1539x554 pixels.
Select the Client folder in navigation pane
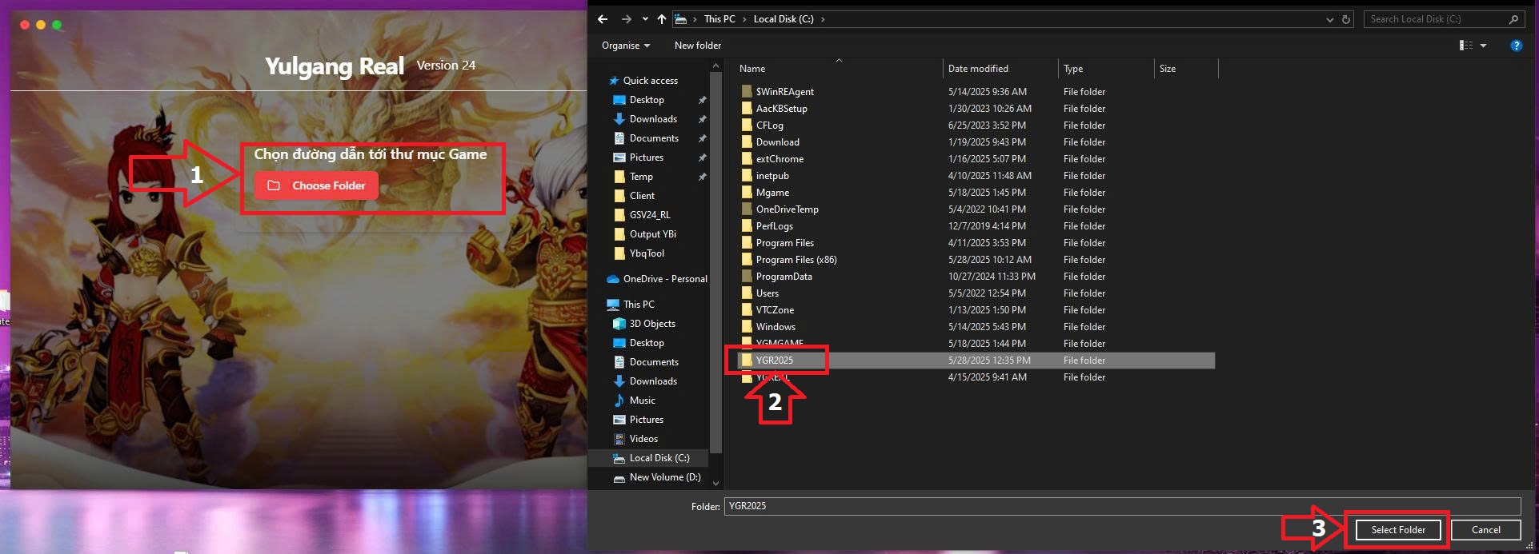coord(642,196)
